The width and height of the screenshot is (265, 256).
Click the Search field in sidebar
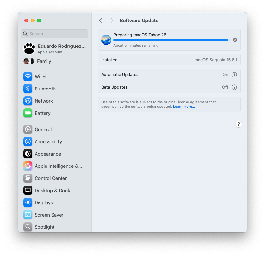(54, 34)
